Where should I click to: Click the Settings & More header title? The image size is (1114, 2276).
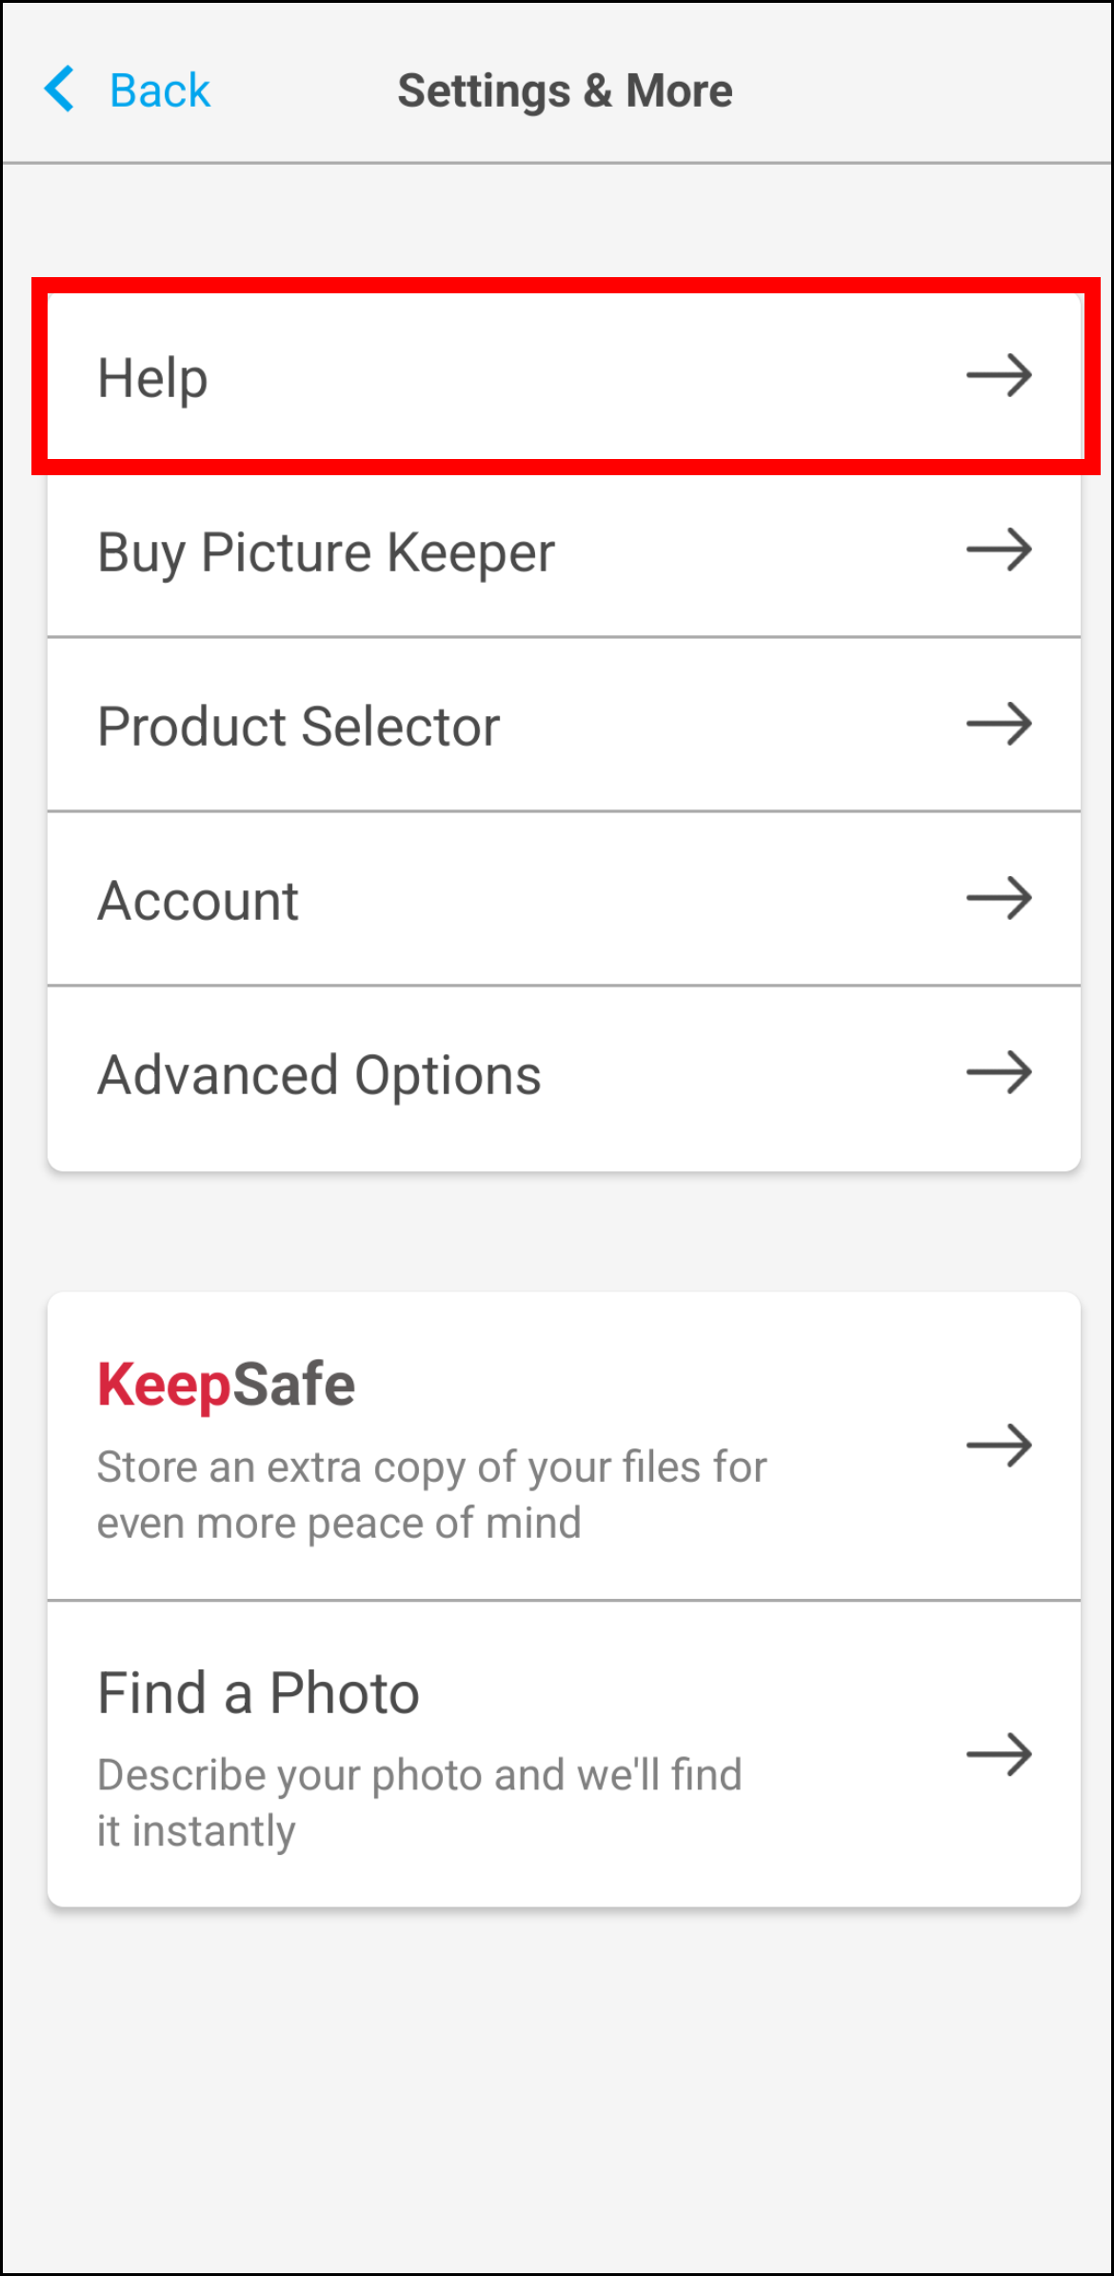point(565,91)
